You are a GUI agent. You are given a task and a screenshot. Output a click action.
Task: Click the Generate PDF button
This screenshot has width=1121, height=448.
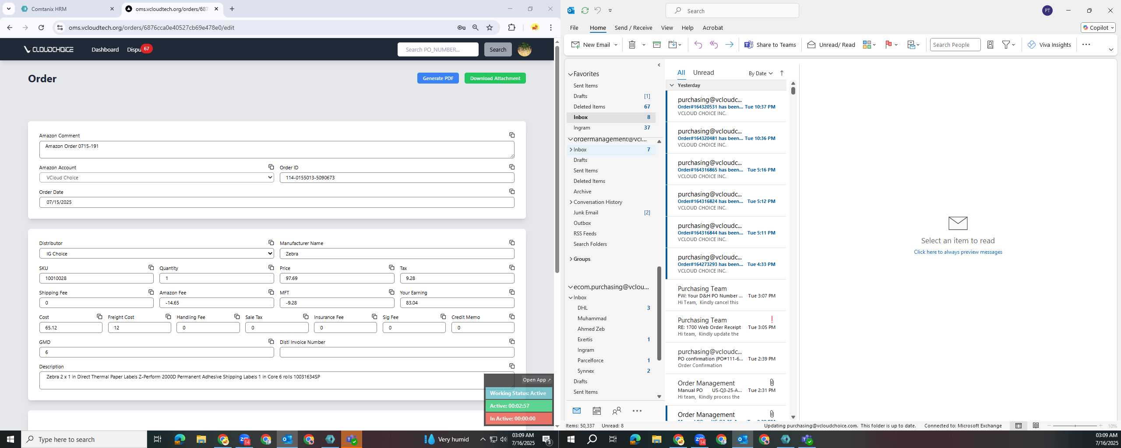coord(438,78)
